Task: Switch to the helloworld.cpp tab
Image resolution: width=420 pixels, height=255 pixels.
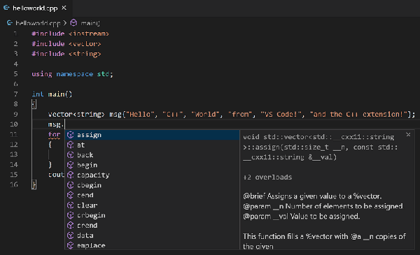Action: pos(35,8)
